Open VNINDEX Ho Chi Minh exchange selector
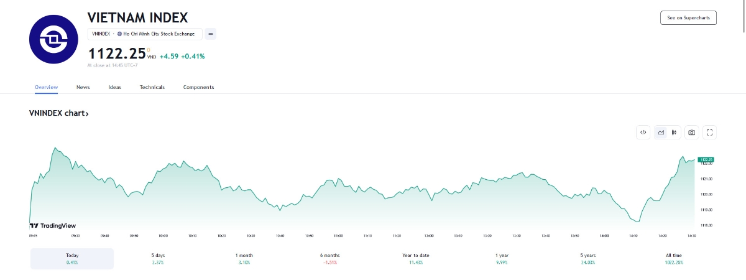Viewport: 746px width, 280px height. pos(145,34)
